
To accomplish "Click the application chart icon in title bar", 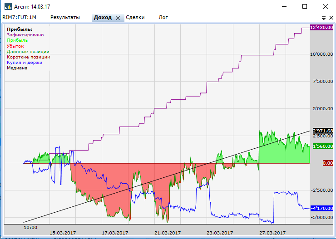I will [x=8, y=6].
